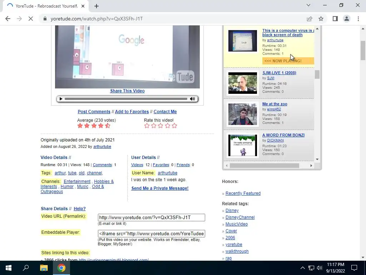366x275 pixels.
Task: Open DisneyChannel related tag
Action: point(240,217)
